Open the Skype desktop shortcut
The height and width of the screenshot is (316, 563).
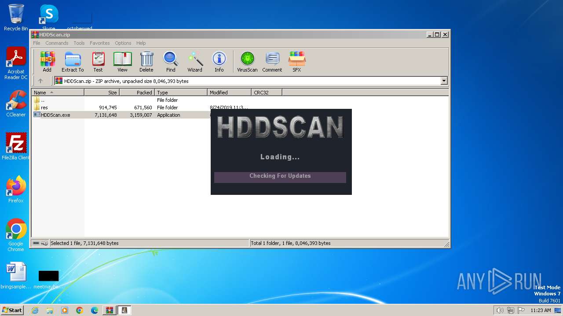[49, 18]
